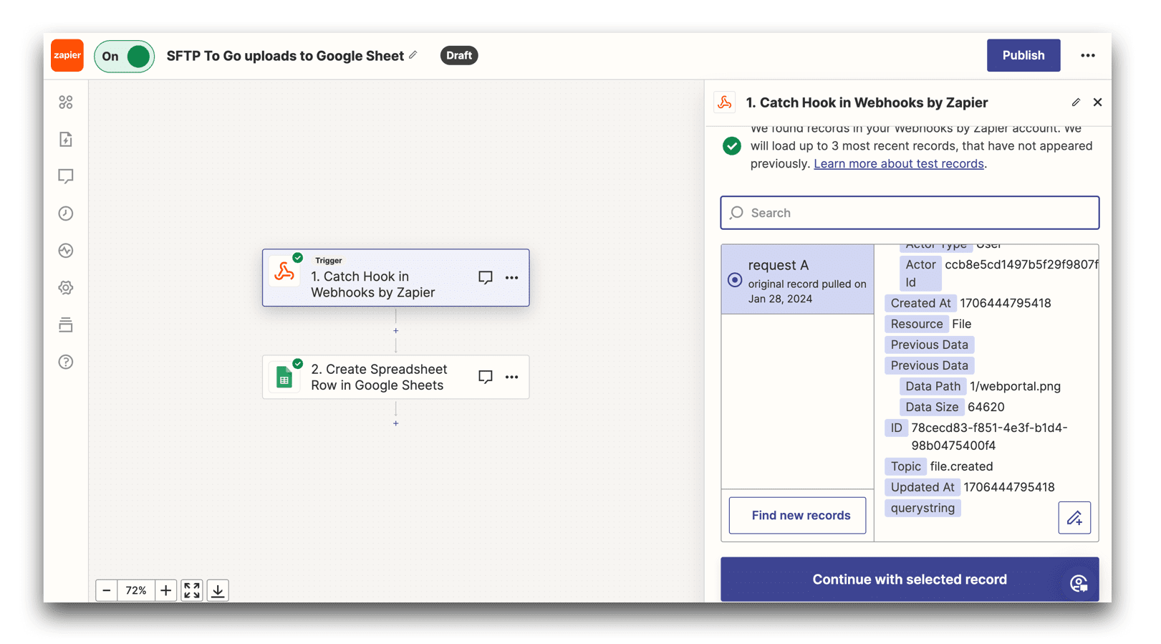Click the Webhooks icon on trigger step
Viewport: 1161px width, 644px height.
pyautogui.click(x=284, y=272)
